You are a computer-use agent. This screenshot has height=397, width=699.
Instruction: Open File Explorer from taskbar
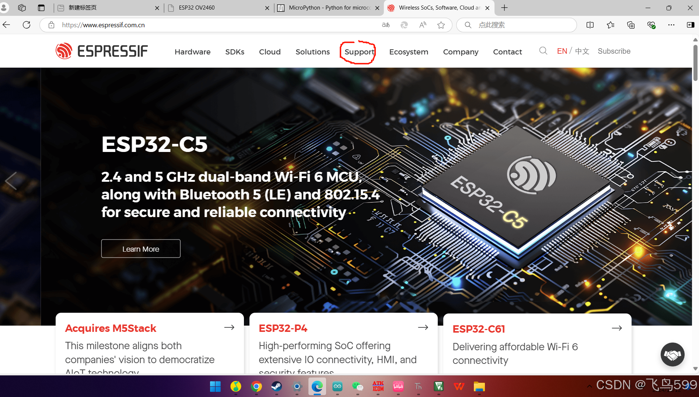[479, 386]
